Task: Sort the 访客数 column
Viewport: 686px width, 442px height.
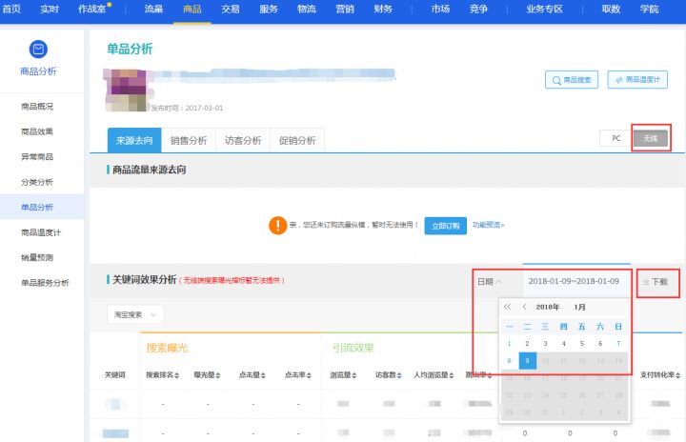Action: 400,375
